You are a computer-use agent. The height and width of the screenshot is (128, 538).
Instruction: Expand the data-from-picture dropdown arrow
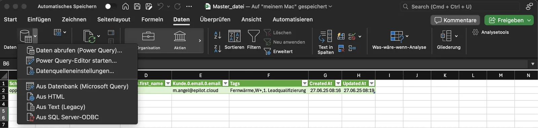(65, 32)
